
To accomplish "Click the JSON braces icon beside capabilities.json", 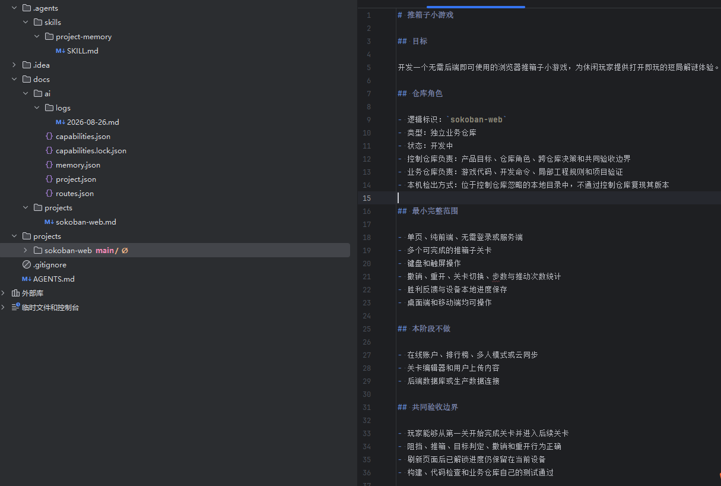I will 49,136.
